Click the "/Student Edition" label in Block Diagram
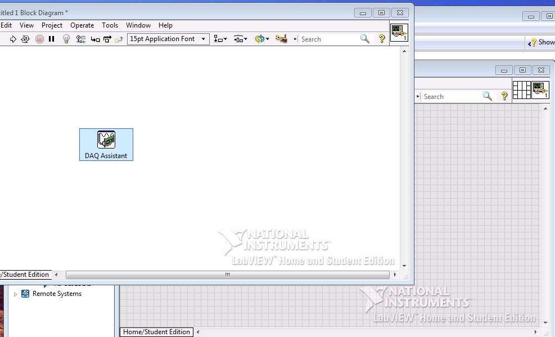This screenshot has width=555, height=337. pyautogui.click(x=25, y=275)
